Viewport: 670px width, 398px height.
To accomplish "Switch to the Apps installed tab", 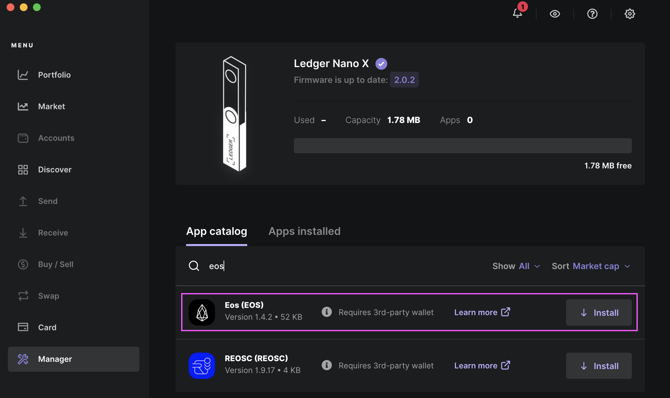I will click(304, 231).
